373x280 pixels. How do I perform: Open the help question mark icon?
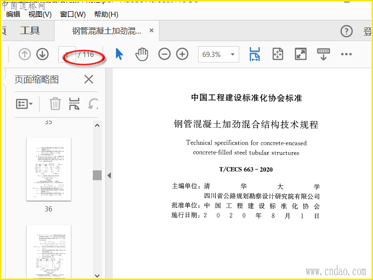coord(346,31)
